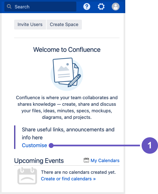Click the Welcome document illustration

pyautogui.click(x=67, y=74)
